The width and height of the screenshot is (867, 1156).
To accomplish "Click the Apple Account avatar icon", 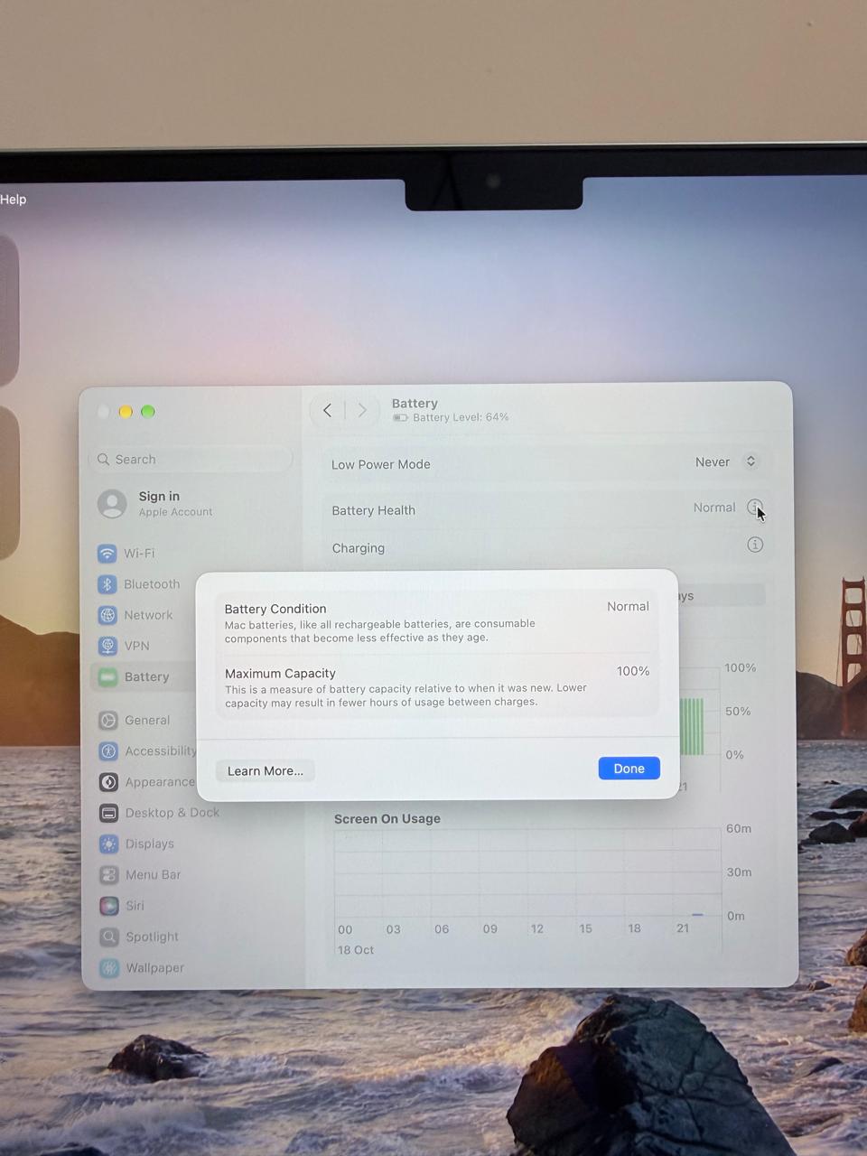I will (112, 503).
